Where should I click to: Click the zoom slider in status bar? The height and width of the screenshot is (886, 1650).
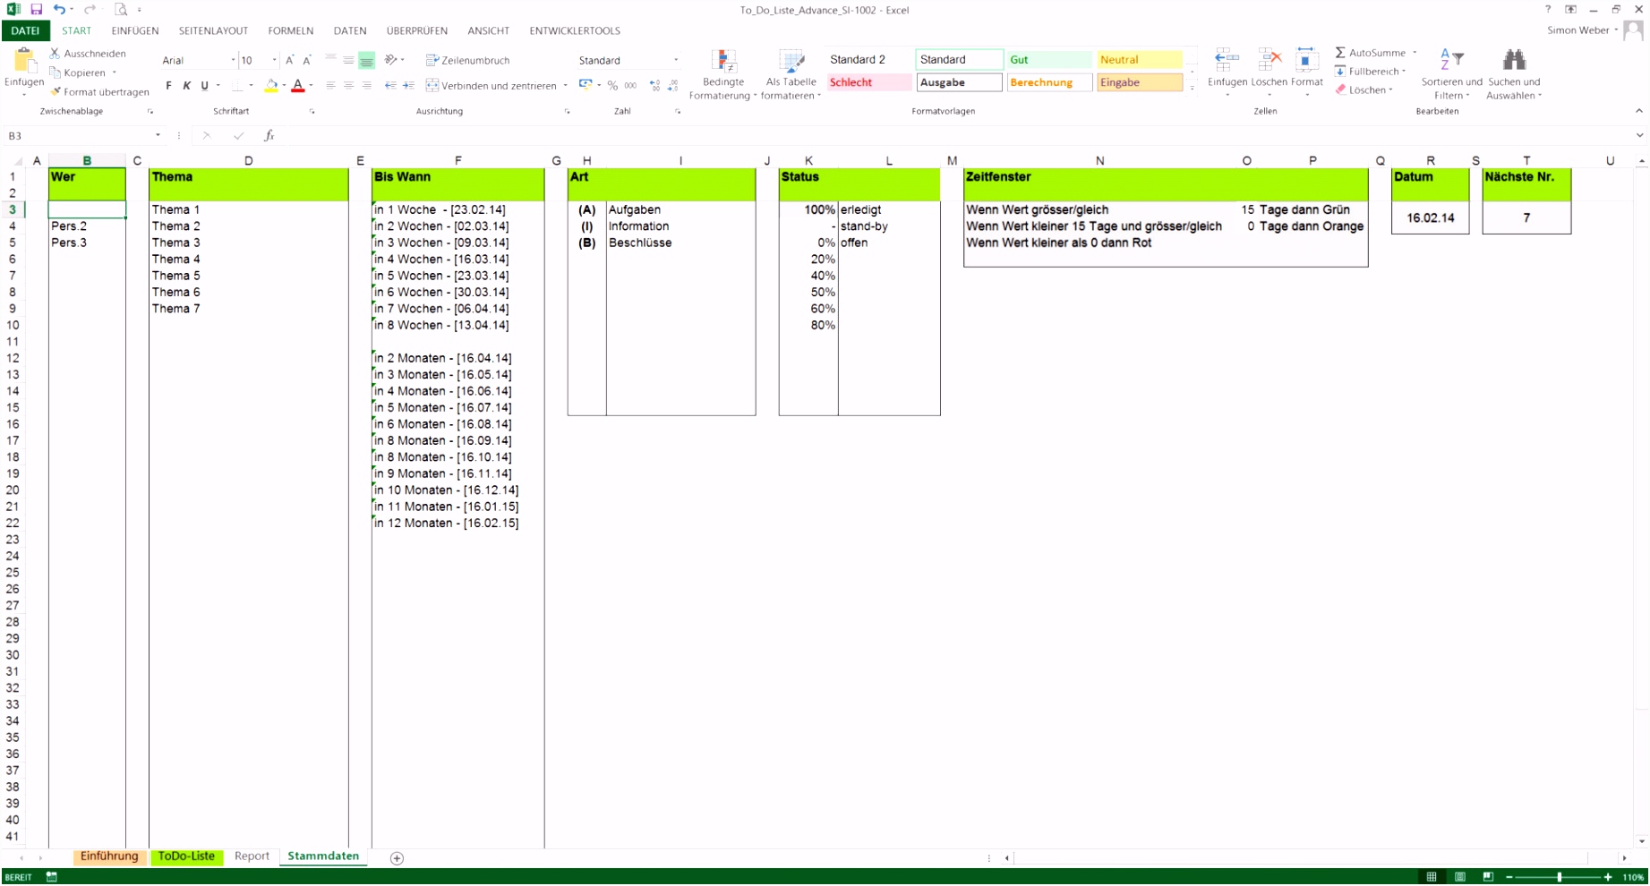[x=1559, y=877]
